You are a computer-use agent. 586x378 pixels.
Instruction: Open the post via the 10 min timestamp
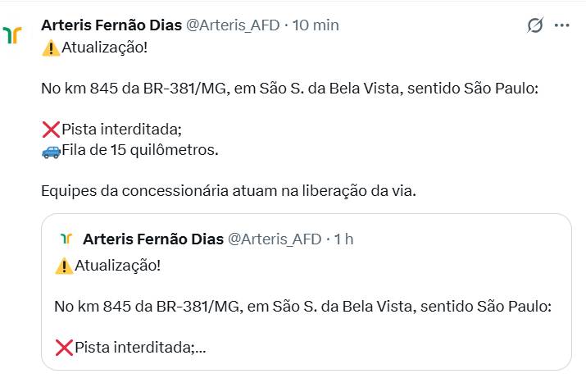tap(316, 25)
